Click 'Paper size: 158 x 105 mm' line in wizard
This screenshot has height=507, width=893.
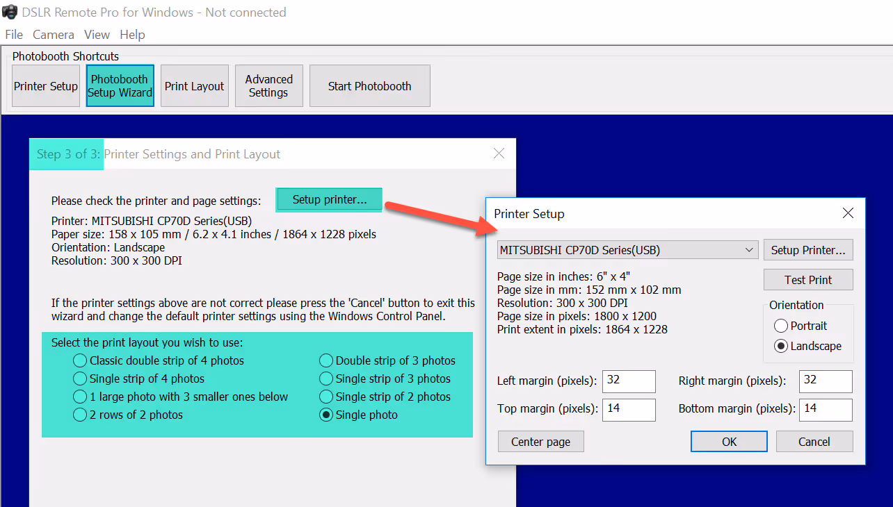[214, 234]
